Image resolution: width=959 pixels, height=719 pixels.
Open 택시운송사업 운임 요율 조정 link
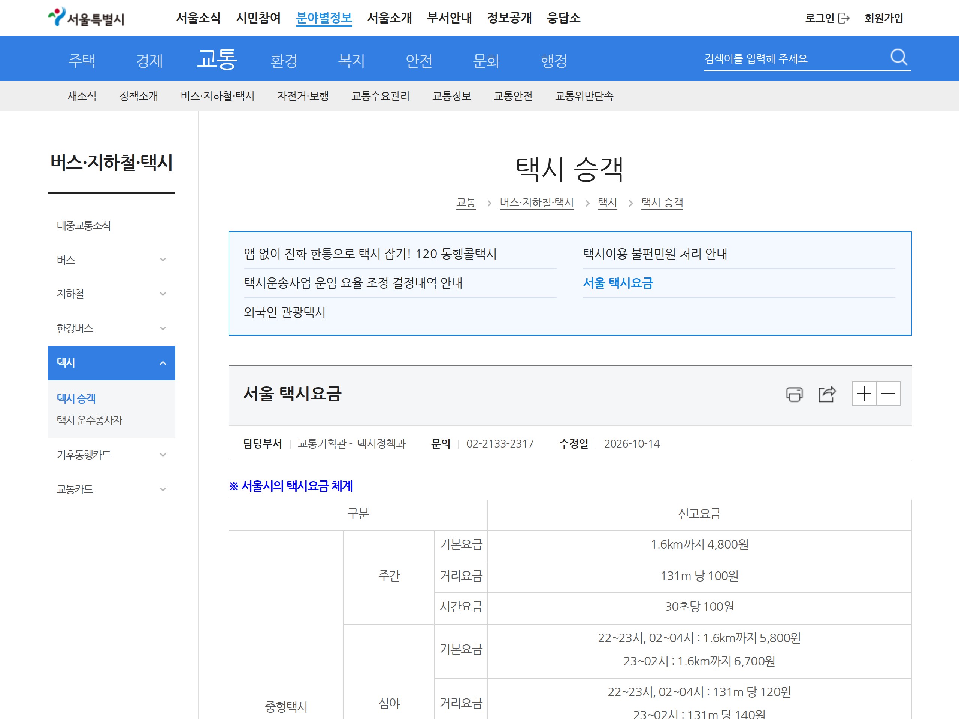353,283
